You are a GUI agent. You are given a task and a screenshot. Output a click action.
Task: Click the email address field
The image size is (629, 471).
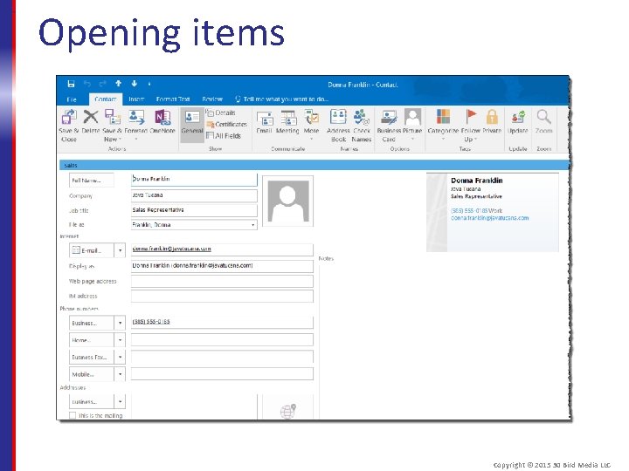(x=222, y=249)
